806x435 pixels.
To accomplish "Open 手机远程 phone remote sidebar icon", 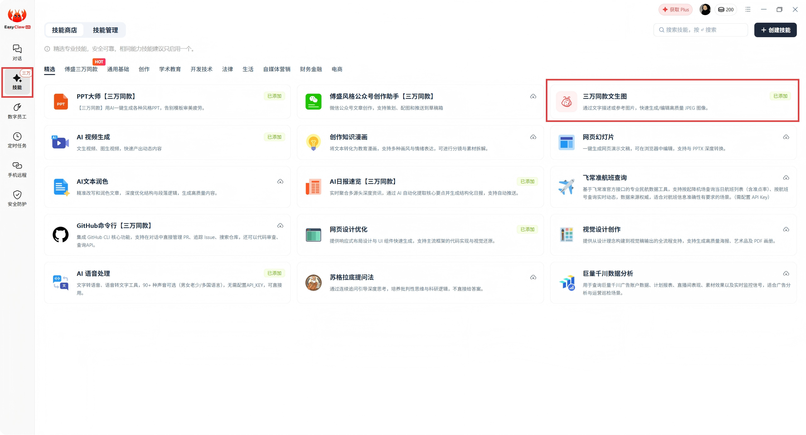I will tap(17, 169).
